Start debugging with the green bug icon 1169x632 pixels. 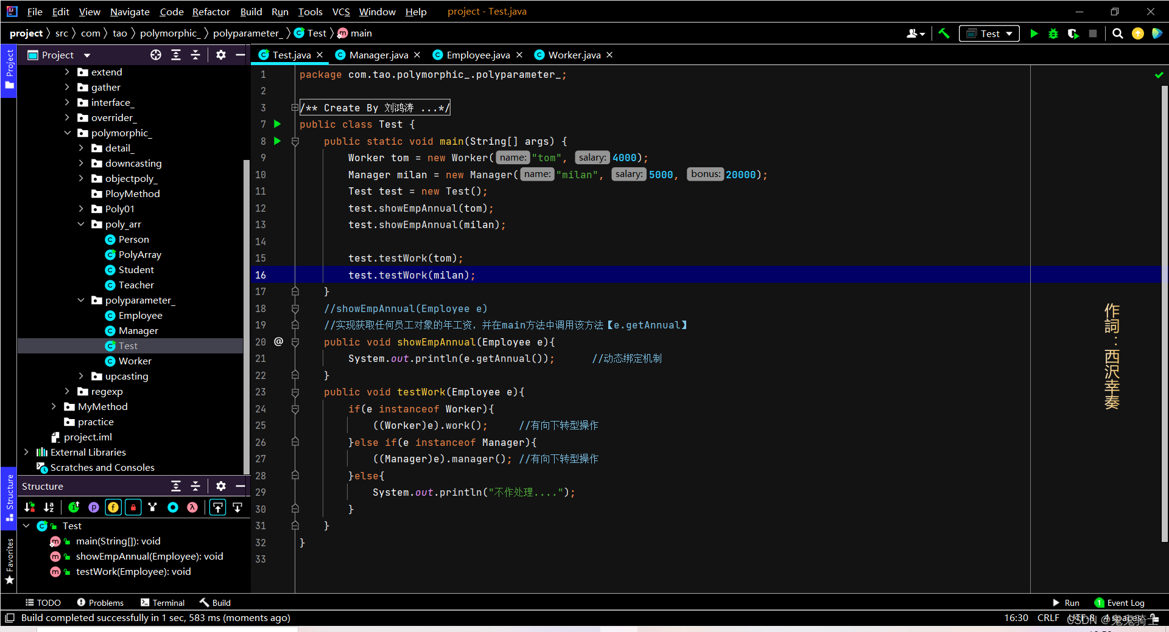click(x=1053, y=33)
